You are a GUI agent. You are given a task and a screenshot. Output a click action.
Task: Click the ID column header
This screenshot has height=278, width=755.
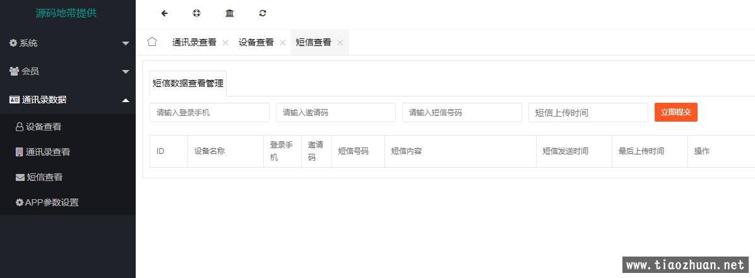click(x=169, y=151)
